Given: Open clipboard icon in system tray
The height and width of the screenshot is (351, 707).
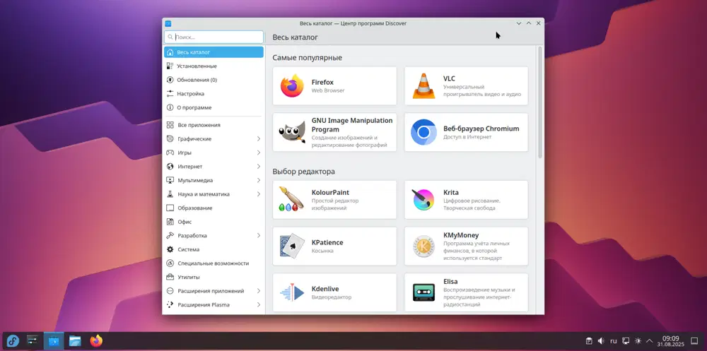Looking at the screenshot, I should [589, 341].
